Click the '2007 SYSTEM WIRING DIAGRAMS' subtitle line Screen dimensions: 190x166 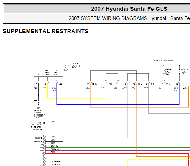tap(129, 18)
